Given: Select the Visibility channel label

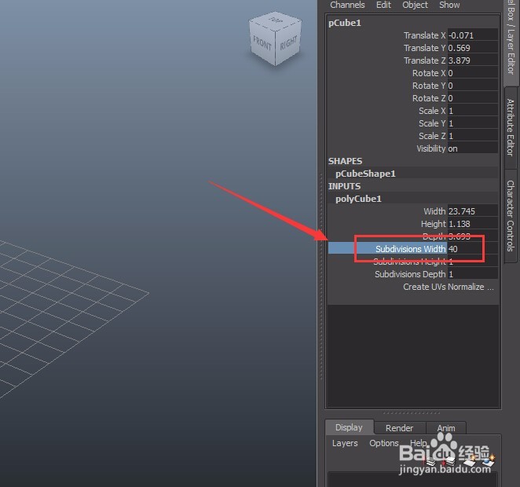Looking at the screenshot, I should [x=431, y=149].
